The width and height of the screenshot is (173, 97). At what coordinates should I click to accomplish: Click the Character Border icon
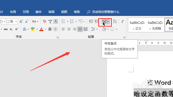pyautogui.click(x=56, y=21)
